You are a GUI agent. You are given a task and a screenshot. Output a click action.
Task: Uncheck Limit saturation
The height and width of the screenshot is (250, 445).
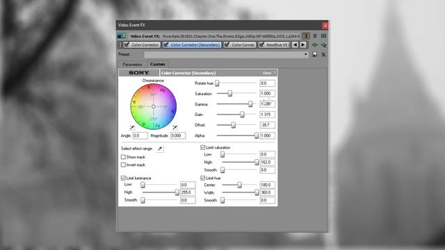[x=202, y=147]
